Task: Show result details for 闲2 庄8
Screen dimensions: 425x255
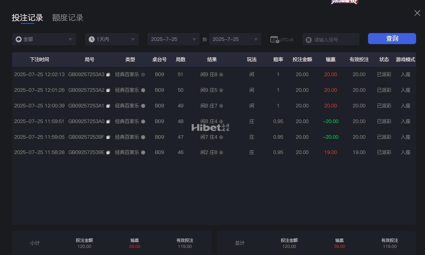Action: point(221,153)
